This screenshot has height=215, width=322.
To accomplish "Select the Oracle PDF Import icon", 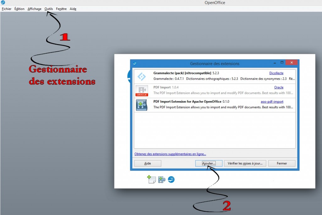I will [142, 90].
